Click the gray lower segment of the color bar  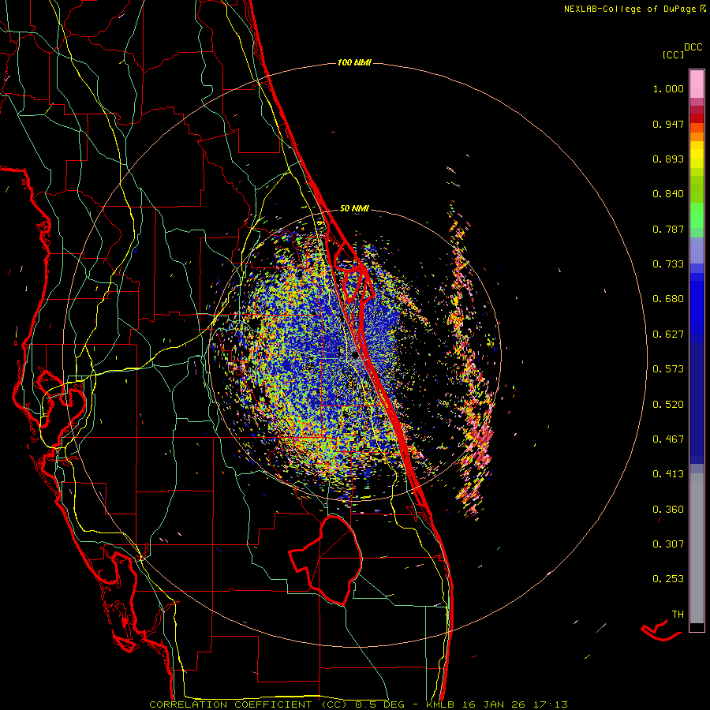697,548
